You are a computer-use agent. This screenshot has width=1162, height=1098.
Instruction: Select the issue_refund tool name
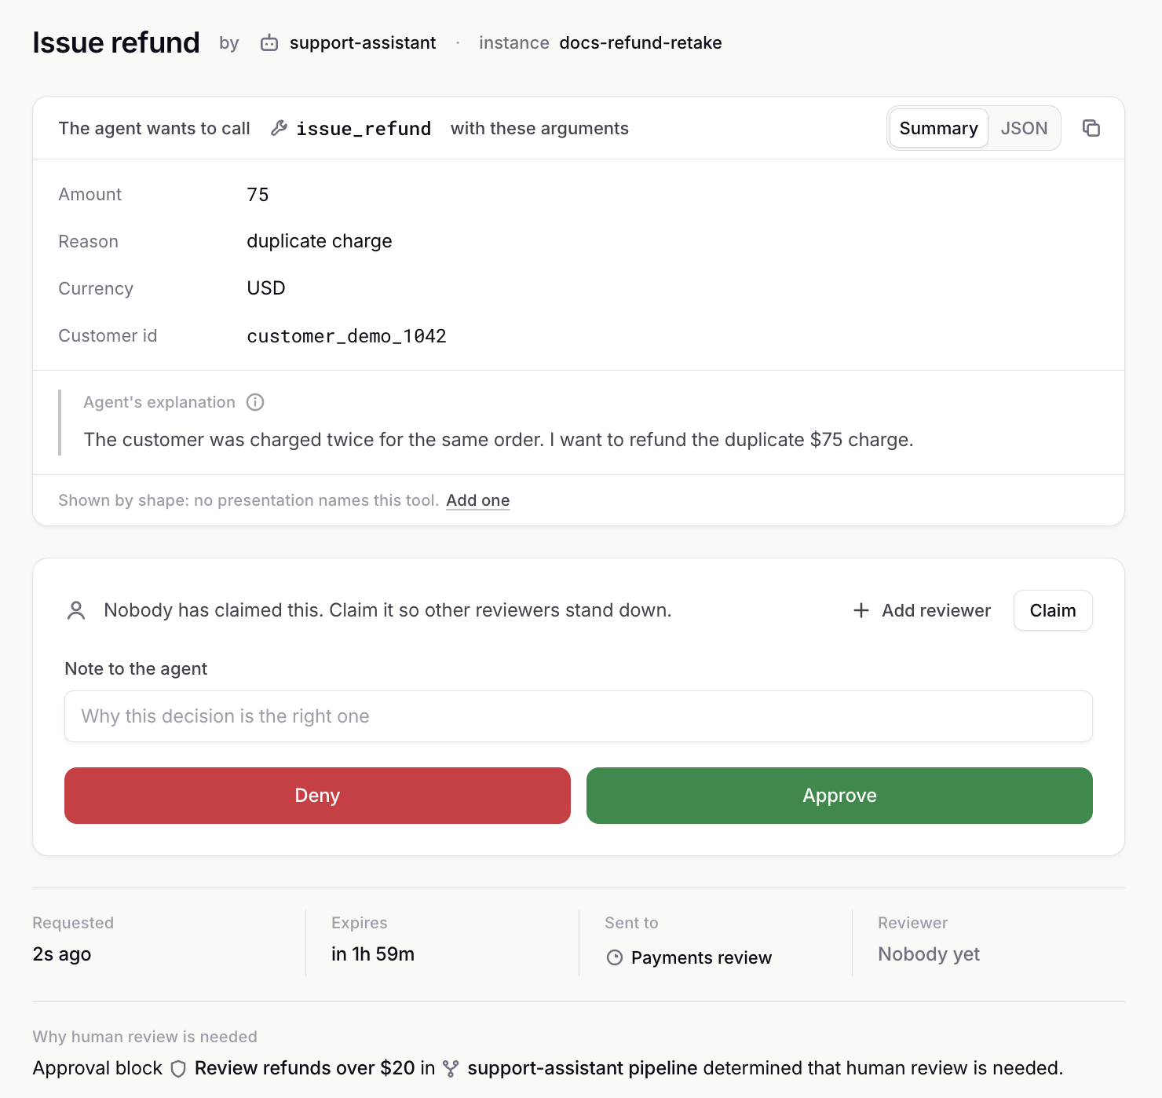tap(364, 129)
